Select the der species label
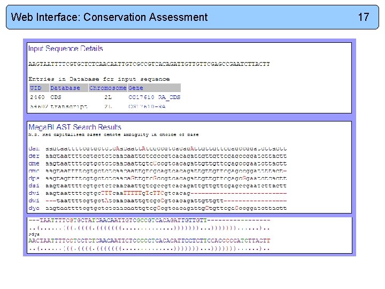The height and width of the screenshot is (289, 385). 34,156
